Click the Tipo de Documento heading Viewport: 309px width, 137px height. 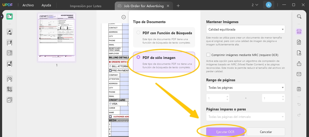[149, 22]
